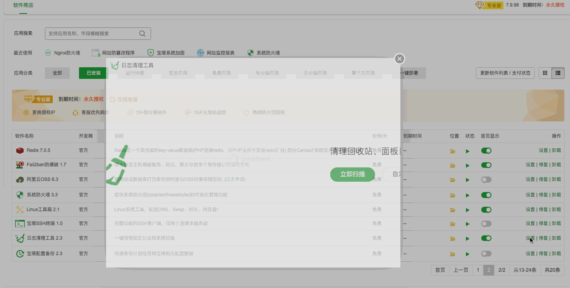The width and height of the screenshot is (570, 288).
Task: Open 宝塔系统加固 from recently used
Action: tap(166, 53)
